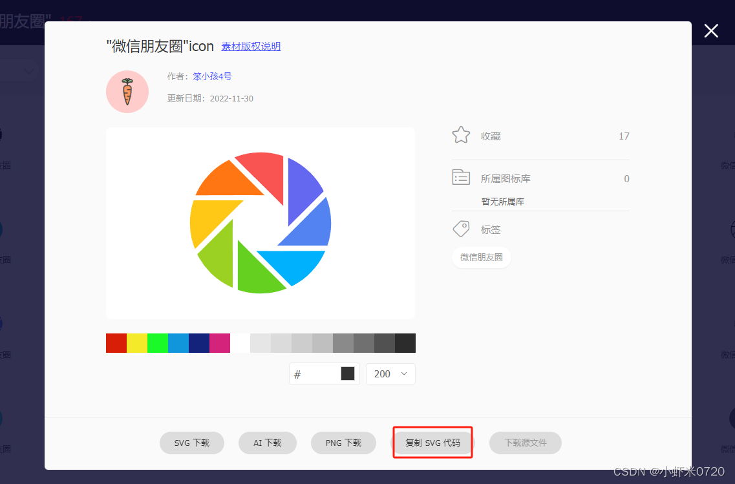Open the 素材版权说明 link
The width and height of the screenshot is (735, 484).
coord(251,47)
